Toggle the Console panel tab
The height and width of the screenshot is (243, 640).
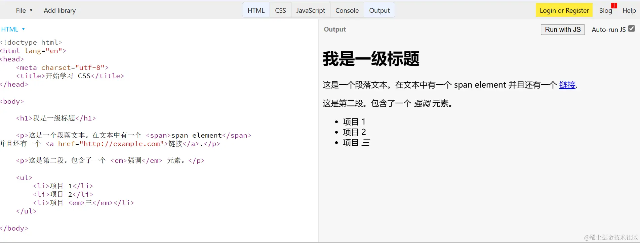tap(347, 10)
